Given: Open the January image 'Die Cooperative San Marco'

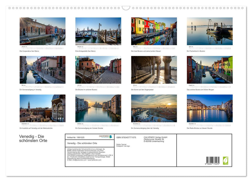Looking at the screenshot, I should tap(43, 31).
